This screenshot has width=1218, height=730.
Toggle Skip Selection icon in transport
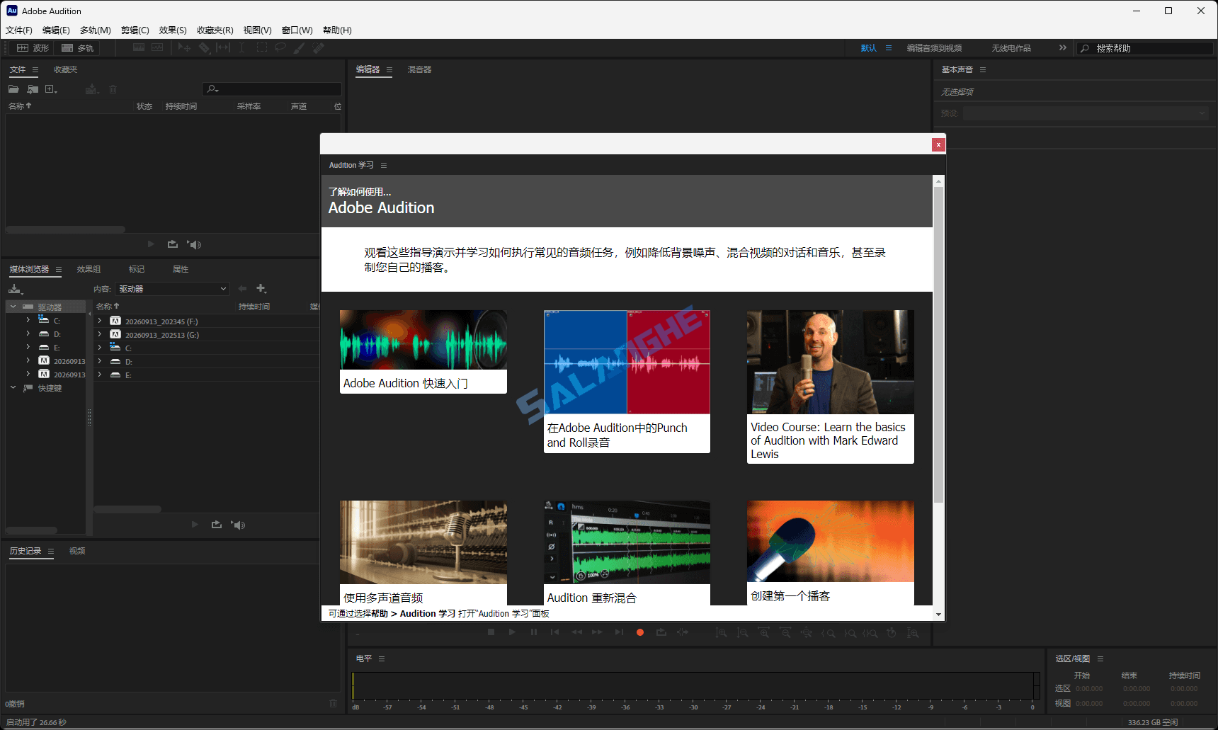point(683,632)
